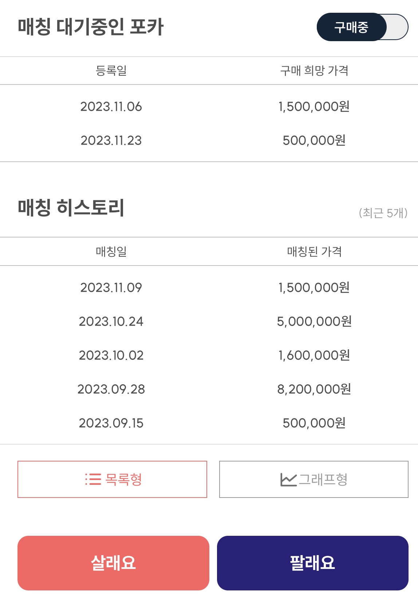Viewport: 418px width, 605px height.
Task: Switch to the 그래프형 graph view tab
Action: click(x=313, y=479)
